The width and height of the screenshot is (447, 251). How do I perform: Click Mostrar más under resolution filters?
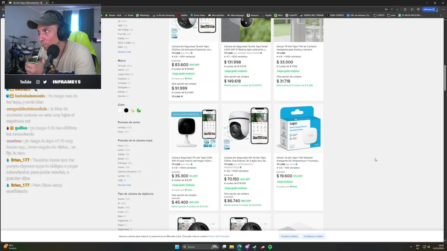click(x=124, y=52)
